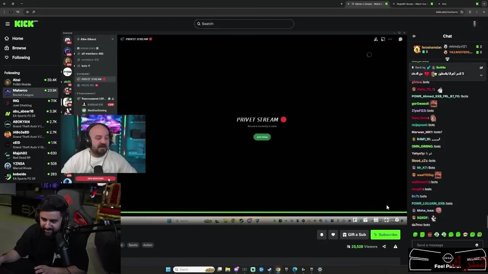Open the Kick hamburger menu

pyautogui.click(x=7, y=24)
